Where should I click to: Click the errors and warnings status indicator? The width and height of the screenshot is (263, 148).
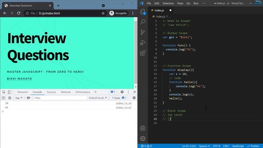[146, 146]
